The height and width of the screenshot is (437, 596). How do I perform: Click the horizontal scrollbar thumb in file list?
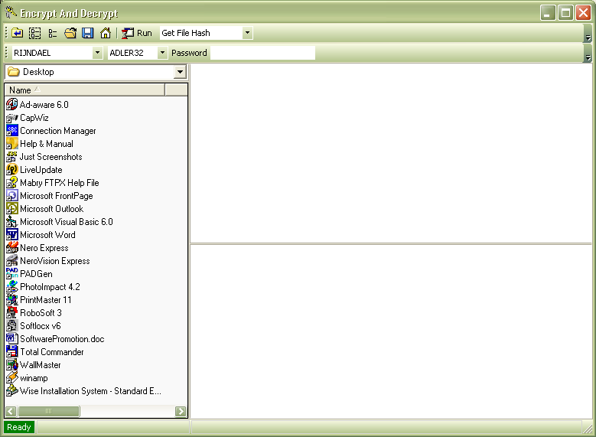click(x=49, y=411)
